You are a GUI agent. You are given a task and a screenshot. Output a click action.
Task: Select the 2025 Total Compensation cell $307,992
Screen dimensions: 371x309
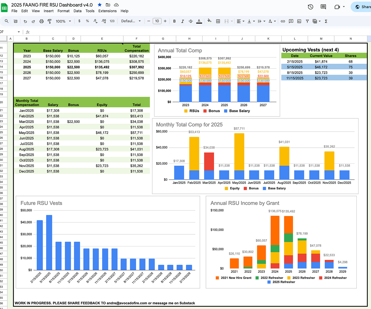pos(137,67)
